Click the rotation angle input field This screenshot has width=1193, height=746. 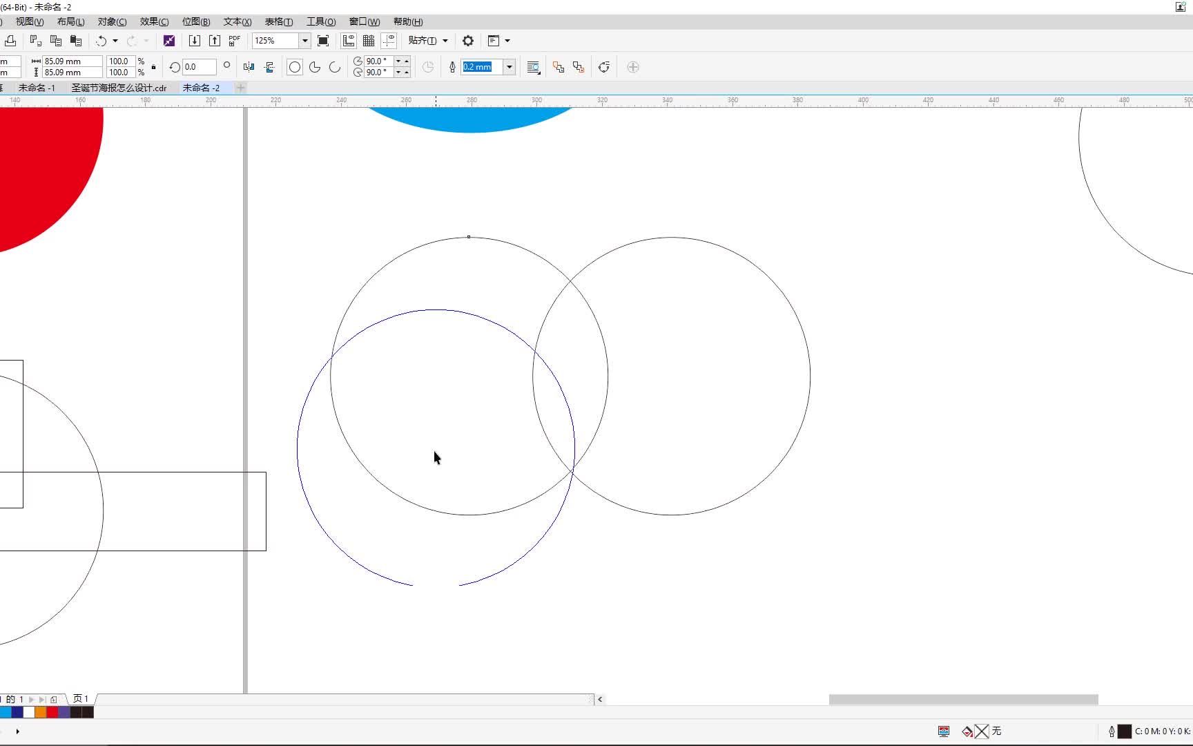tap(199, 67)
